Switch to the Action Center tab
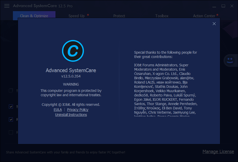The height and width of the screenshot is (162, 238). 204,16
